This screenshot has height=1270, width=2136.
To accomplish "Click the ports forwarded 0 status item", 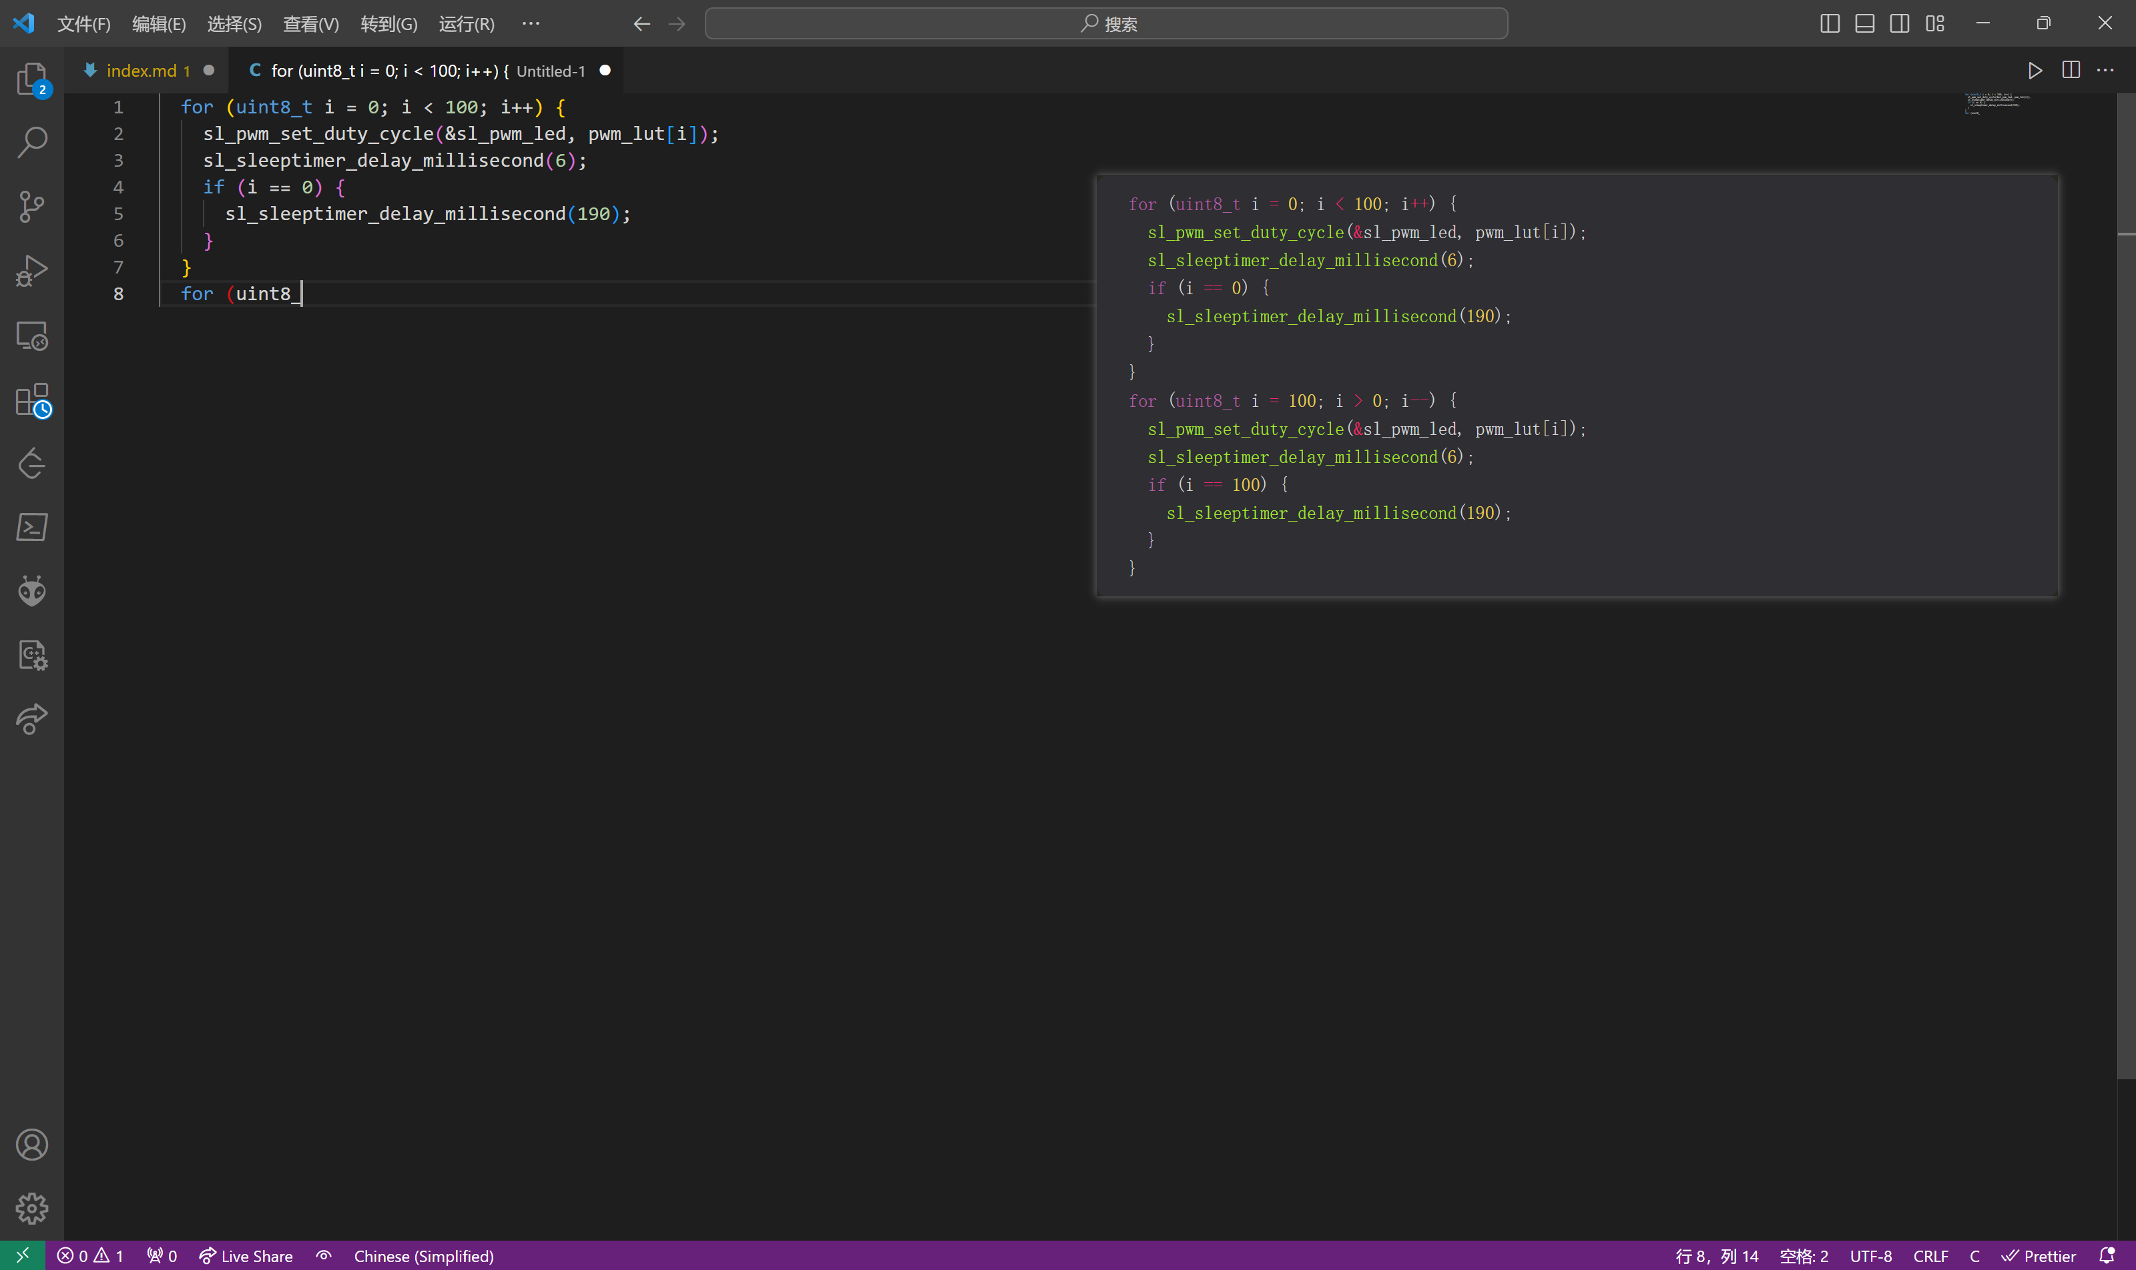I will pyautogui.click(x=162, y=1255).
